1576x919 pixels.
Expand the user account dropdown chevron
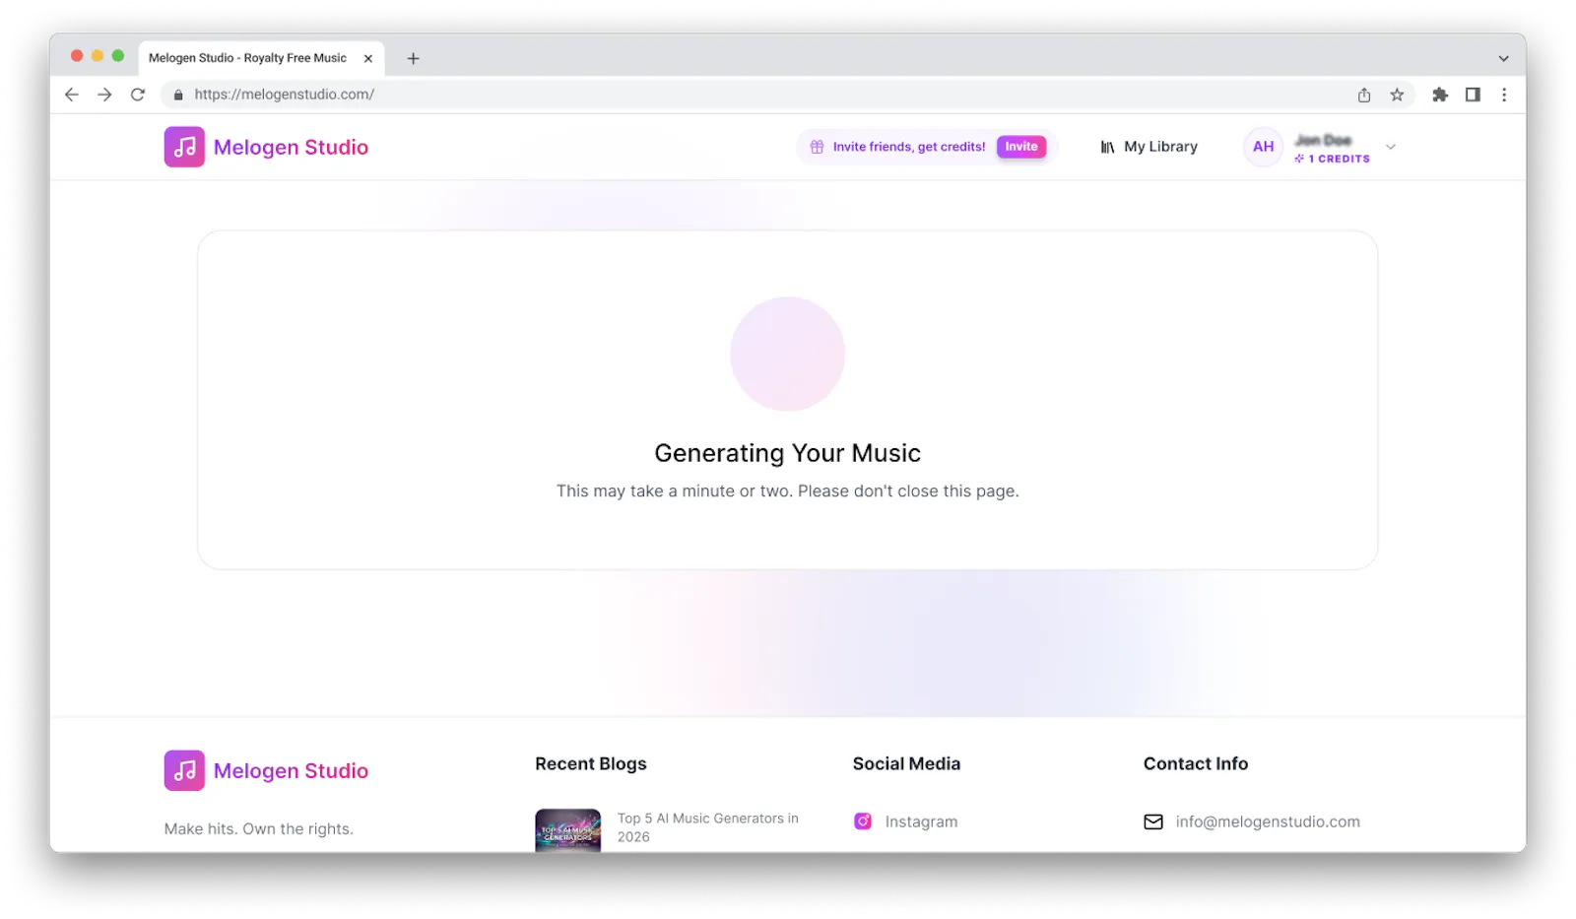click(x=1391, y=147)
